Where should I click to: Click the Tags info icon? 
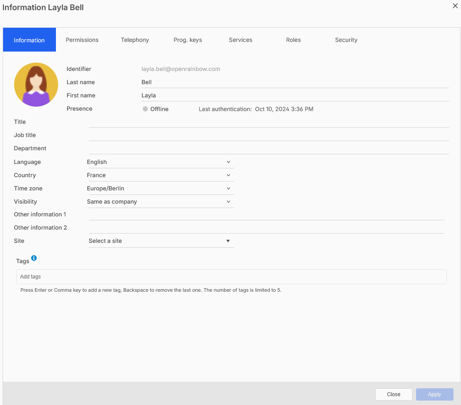(x=34, y=258)
